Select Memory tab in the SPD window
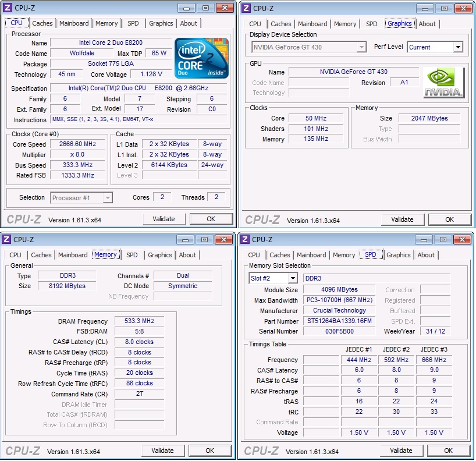The height and width of the screenshot is (461, 476). [344, 255]
